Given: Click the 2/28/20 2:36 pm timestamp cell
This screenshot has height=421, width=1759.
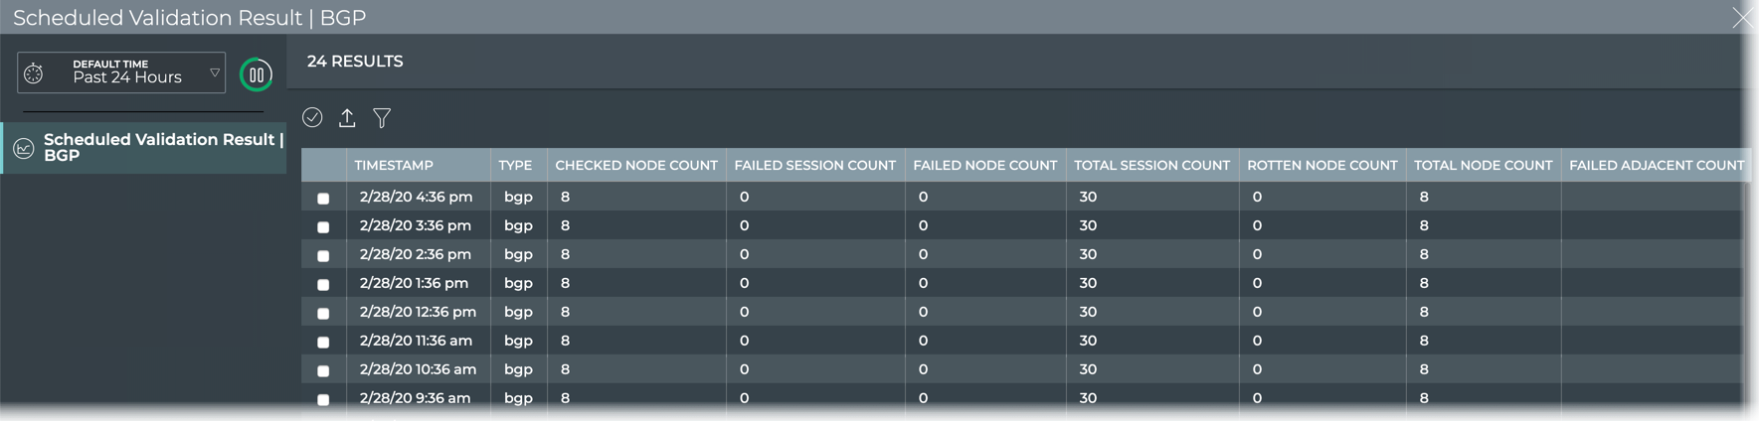Looking at the screenshot, I should click(416, 255).
